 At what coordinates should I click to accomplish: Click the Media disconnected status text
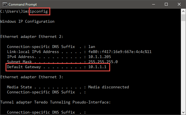(x=108, y=87)
